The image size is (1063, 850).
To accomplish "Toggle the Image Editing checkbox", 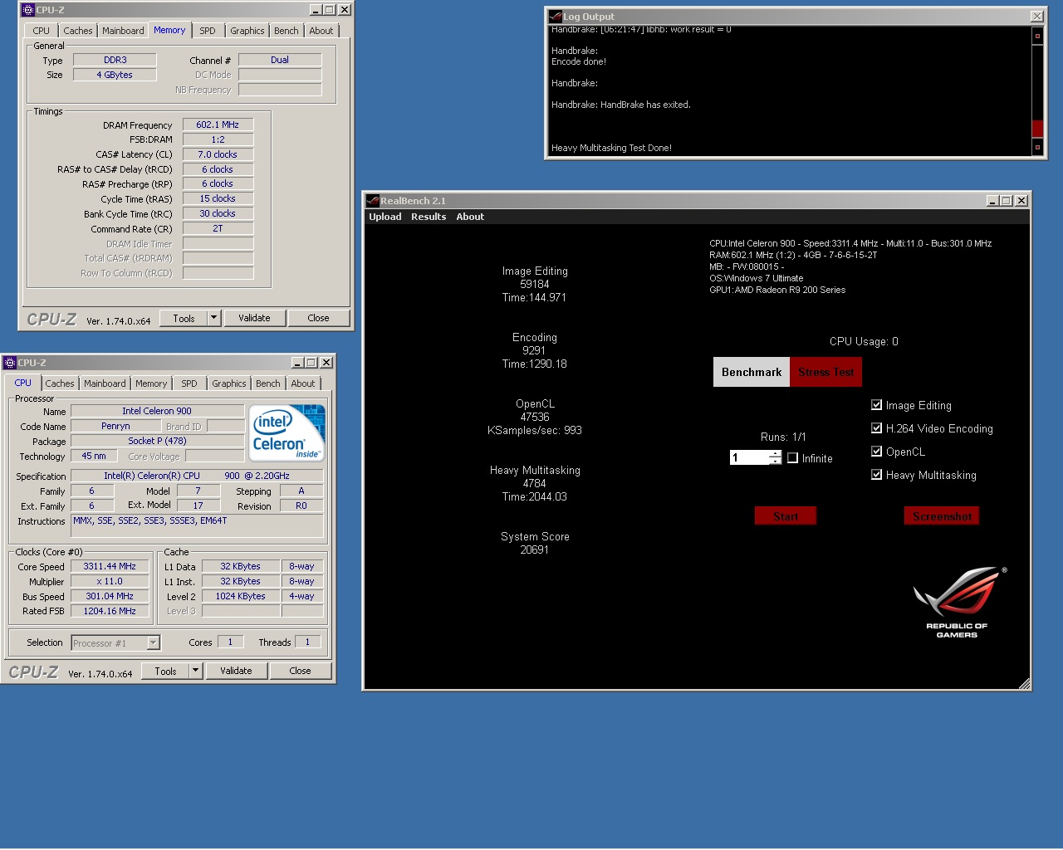I will (876, 405).
